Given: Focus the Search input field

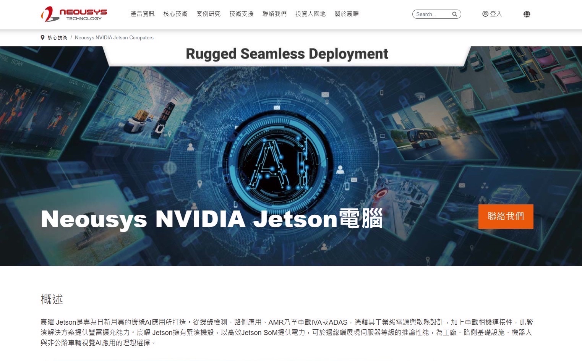Looking at the screenshot, I should [x=433, y=14].
